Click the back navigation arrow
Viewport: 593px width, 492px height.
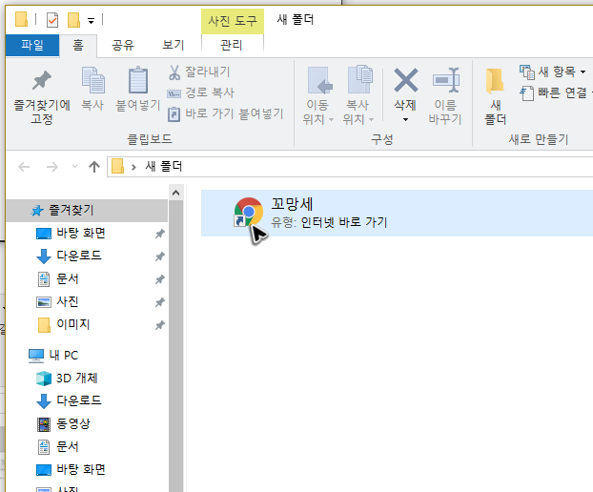(24, 167)
